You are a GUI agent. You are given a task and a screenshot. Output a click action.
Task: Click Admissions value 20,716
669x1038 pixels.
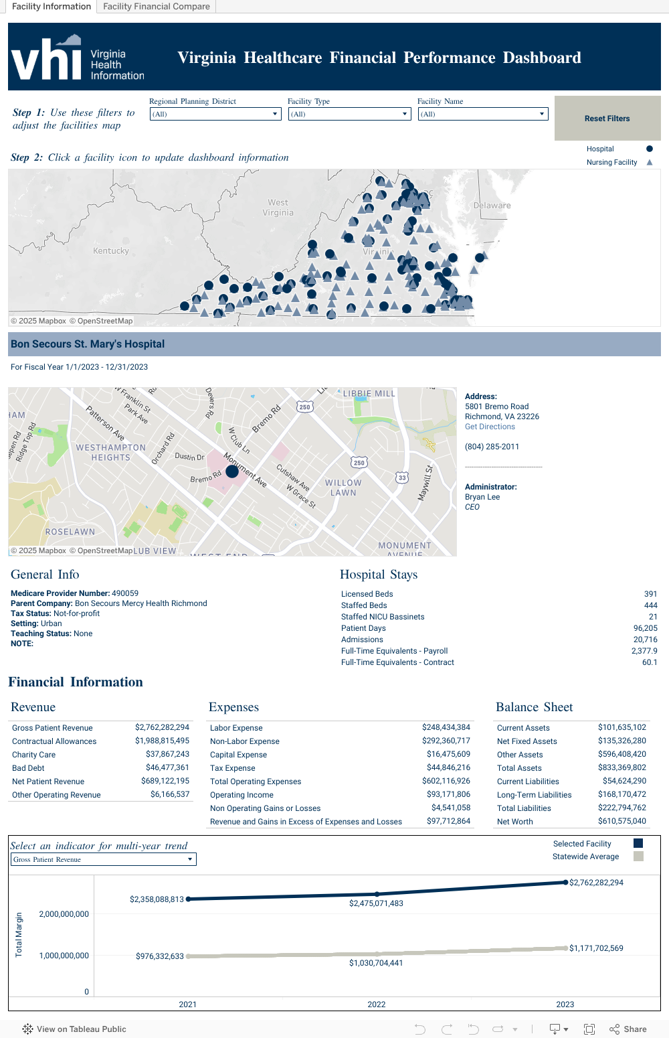[x=646, y=640]
